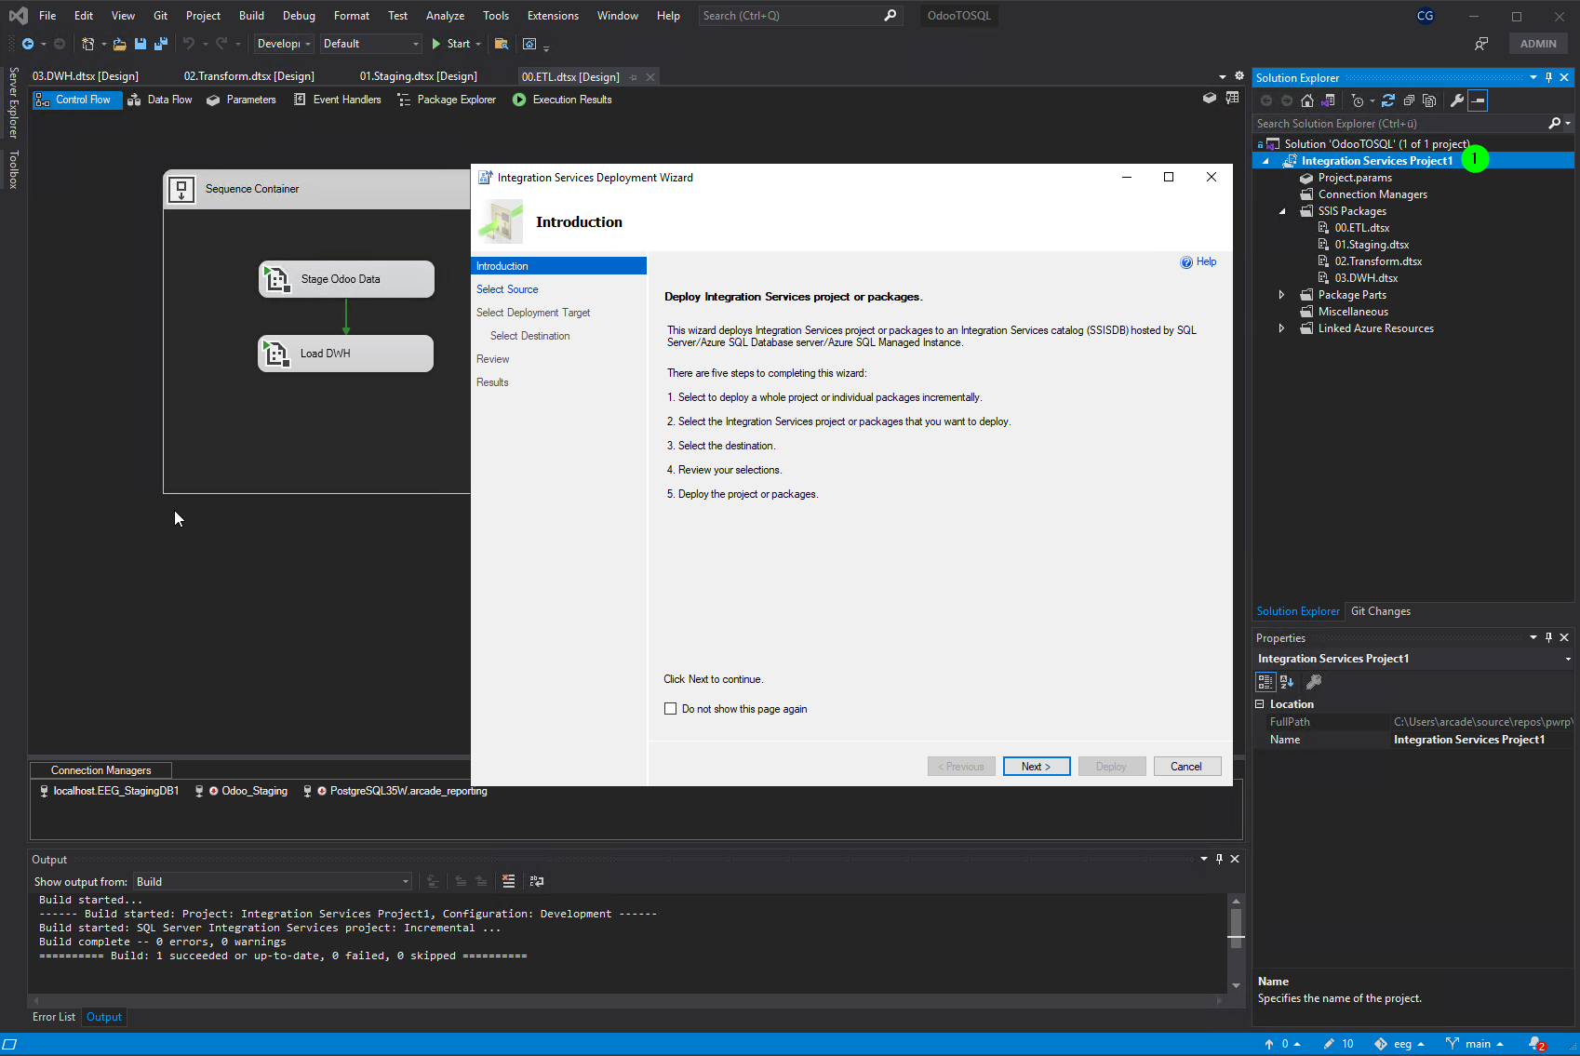Expand Linked Azure Resources node
The image size is (1580, 1056).
[1282, 328]
